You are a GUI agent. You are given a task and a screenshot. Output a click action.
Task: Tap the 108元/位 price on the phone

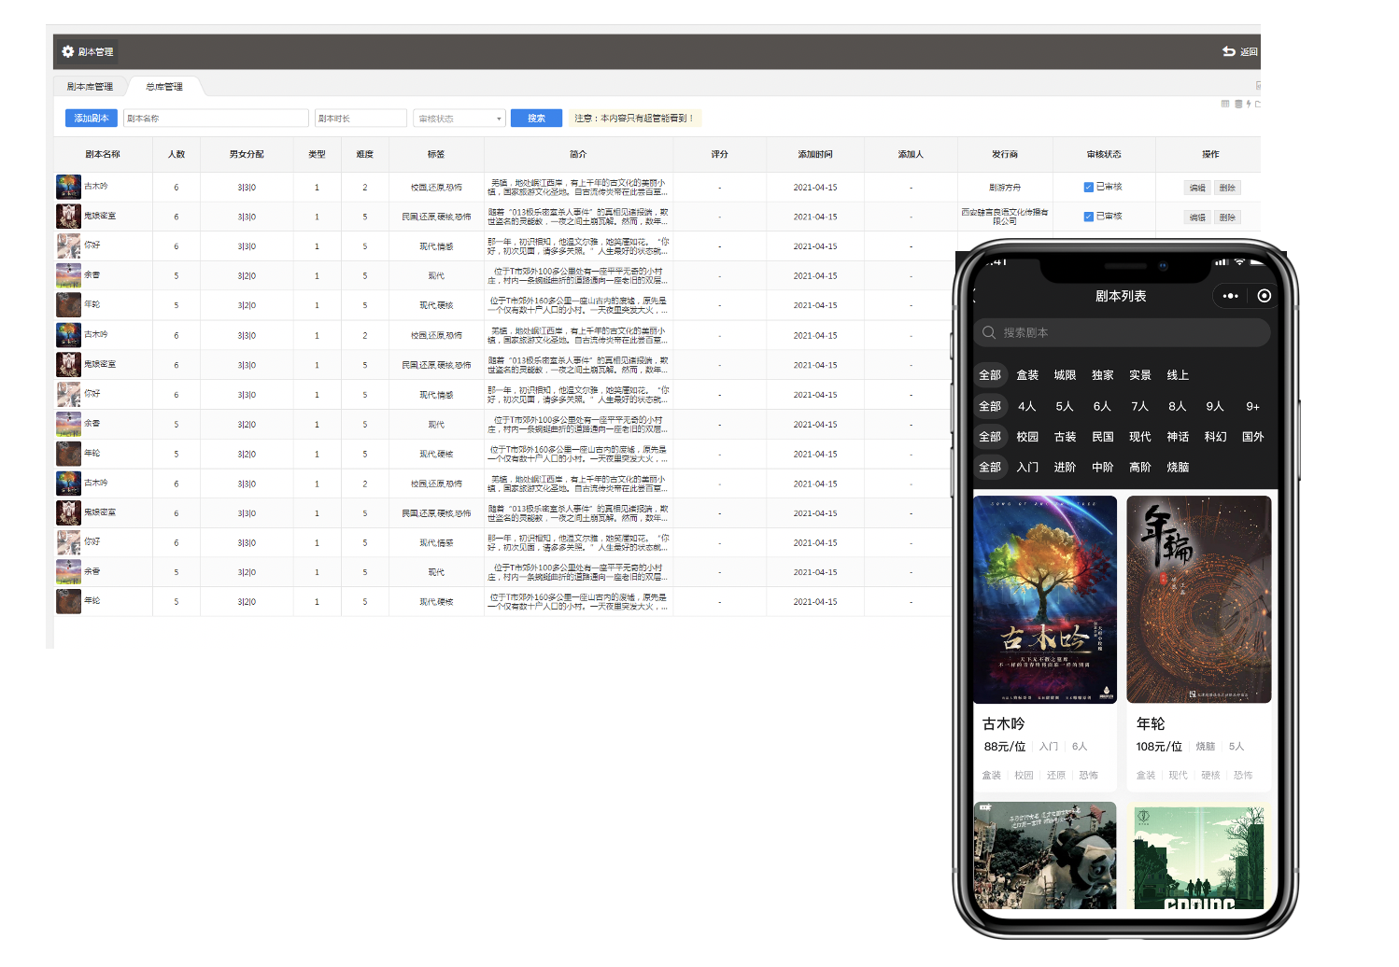1159,747
